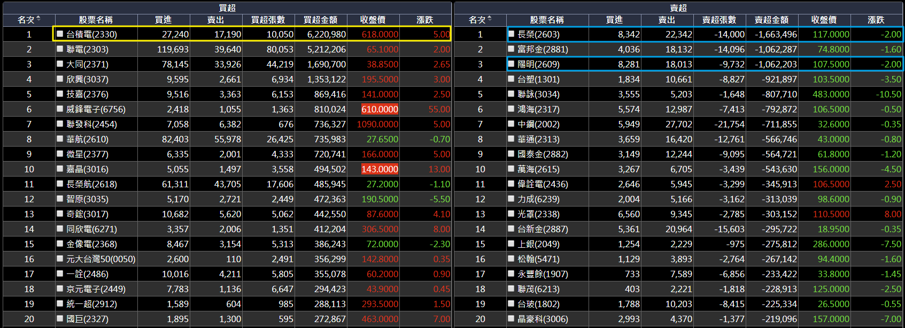This screenshot has width=905, height=328.
Task: Click 買進 header in 買超 table
Action: pyautogui.click(x=164, y=20)
